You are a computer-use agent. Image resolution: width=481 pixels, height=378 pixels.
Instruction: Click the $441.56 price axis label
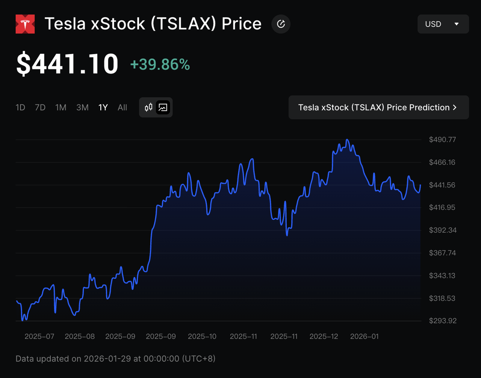(442, 185)
